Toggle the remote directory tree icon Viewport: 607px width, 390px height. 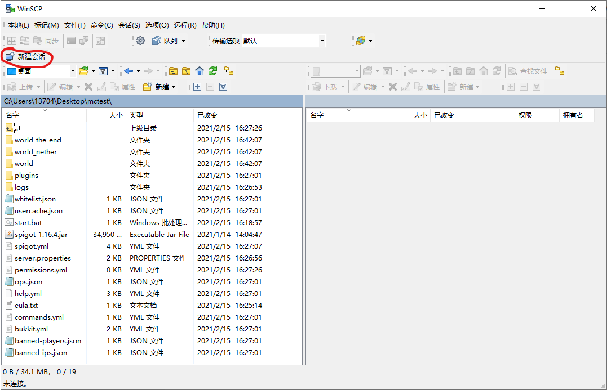coord(560,71)
